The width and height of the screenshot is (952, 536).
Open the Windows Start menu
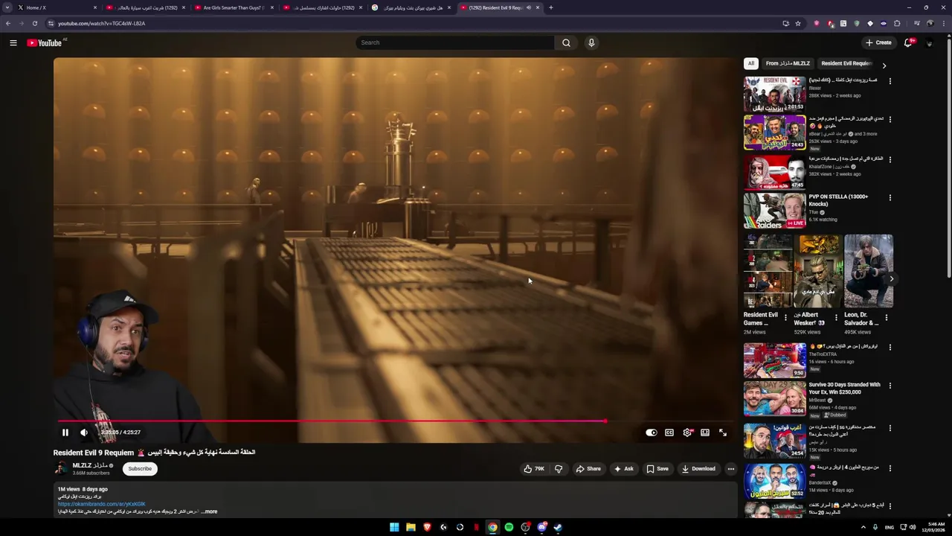[x=394, y=527]
